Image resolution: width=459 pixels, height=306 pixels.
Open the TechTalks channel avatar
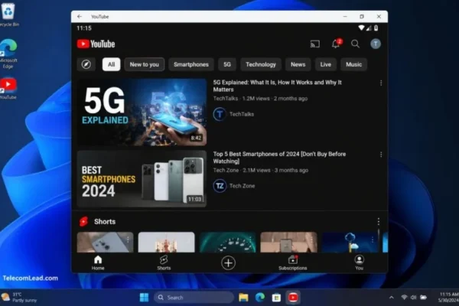point(220,114)
